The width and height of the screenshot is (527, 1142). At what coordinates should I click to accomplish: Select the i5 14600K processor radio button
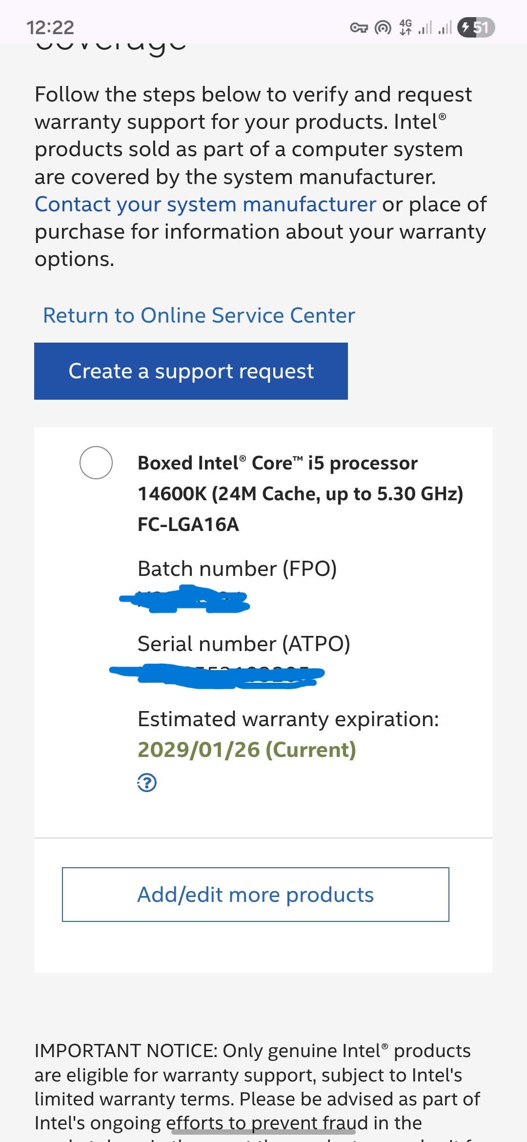click(96, 463)
